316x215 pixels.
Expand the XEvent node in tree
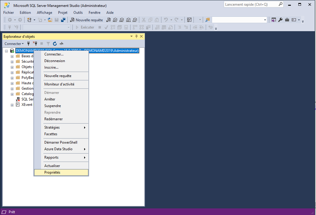click(x=12, y=105)
